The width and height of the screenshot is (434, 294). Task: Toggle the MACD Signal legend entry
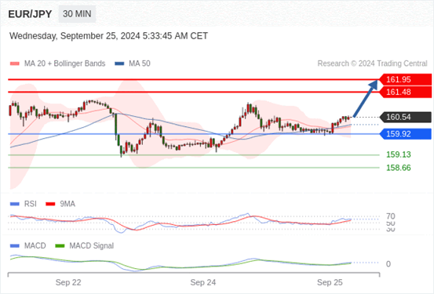[85, 246]
